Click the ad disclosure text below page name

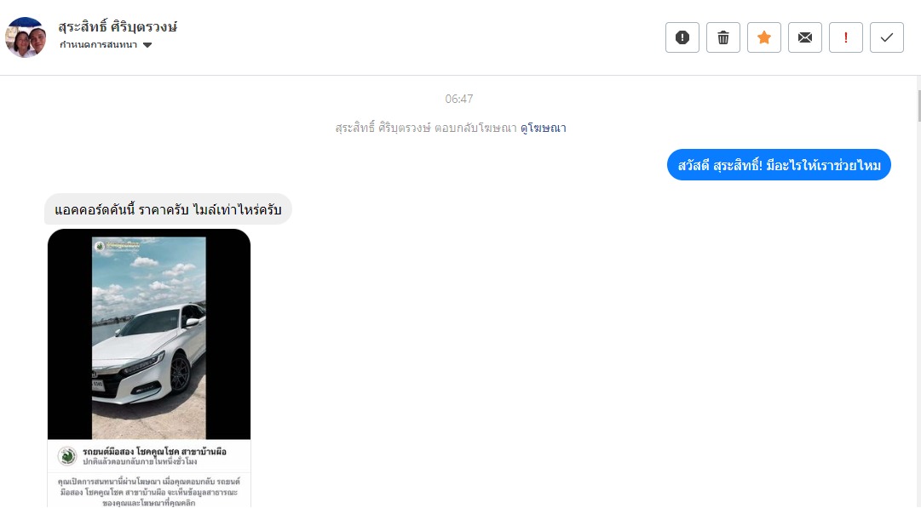149,492
